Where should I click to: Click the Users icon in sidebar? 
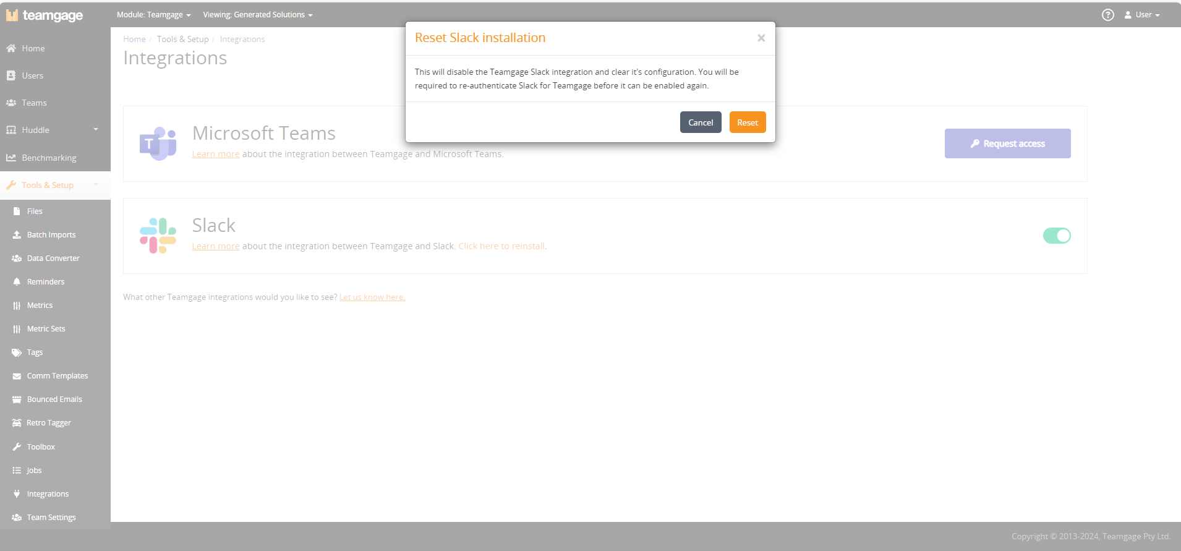[x=11, y=75]
